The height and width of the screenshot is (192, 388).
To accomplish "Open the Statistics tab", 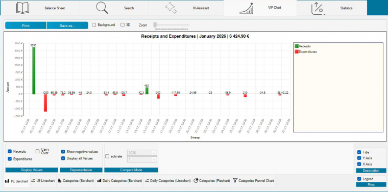I will click(332, 8).
